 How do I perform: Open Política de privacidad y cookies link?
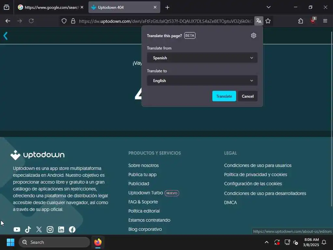point(256,174)
